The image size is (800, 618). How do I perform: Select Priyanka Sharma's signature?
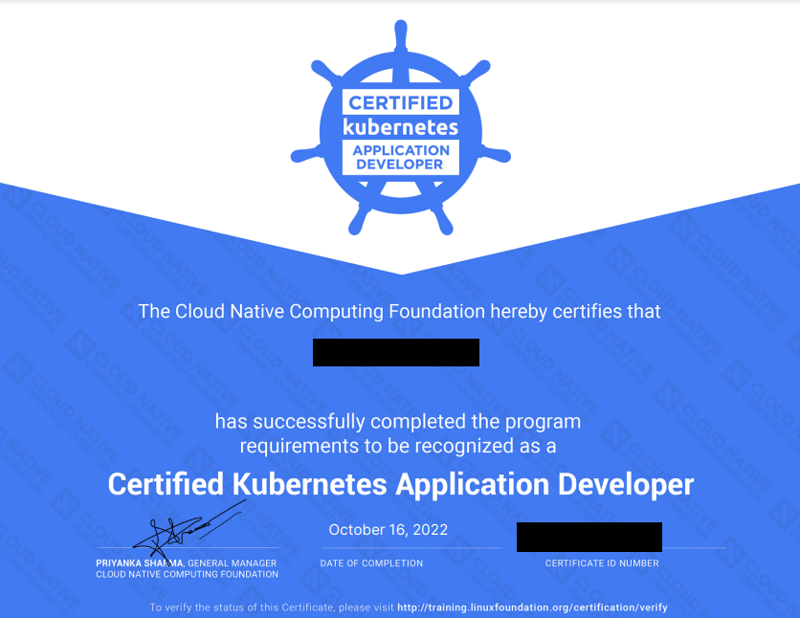pos(177,528)
